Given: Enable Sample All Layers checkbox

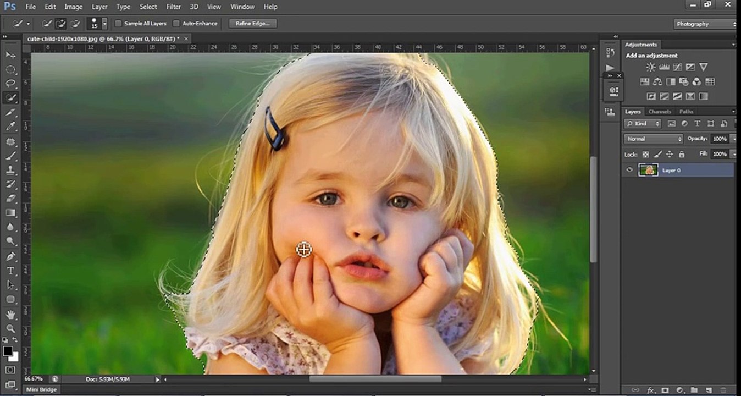Looking at the screenshot, I should [x=118, y=24].
